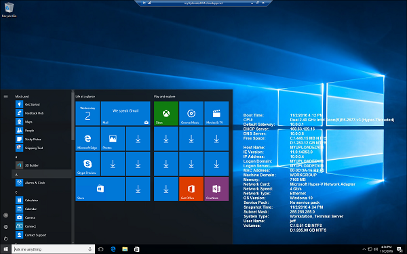The height and width of the screenshot is (254, 407).
Task: Open the OneNote tile
Action: [216, 189]
